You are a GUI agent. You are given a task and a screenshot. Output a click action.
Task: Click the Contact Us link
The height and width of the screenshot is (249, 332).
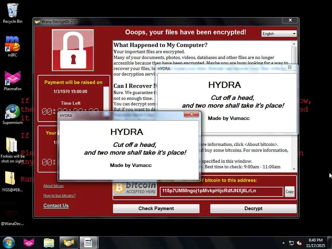pos(56,206)
